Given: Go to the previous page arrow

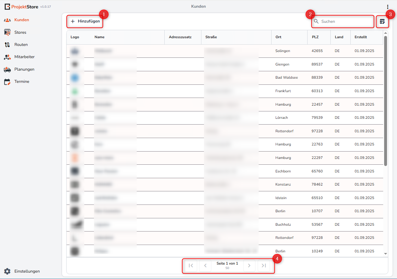Looking at the screenshot, I should (205, 266).
